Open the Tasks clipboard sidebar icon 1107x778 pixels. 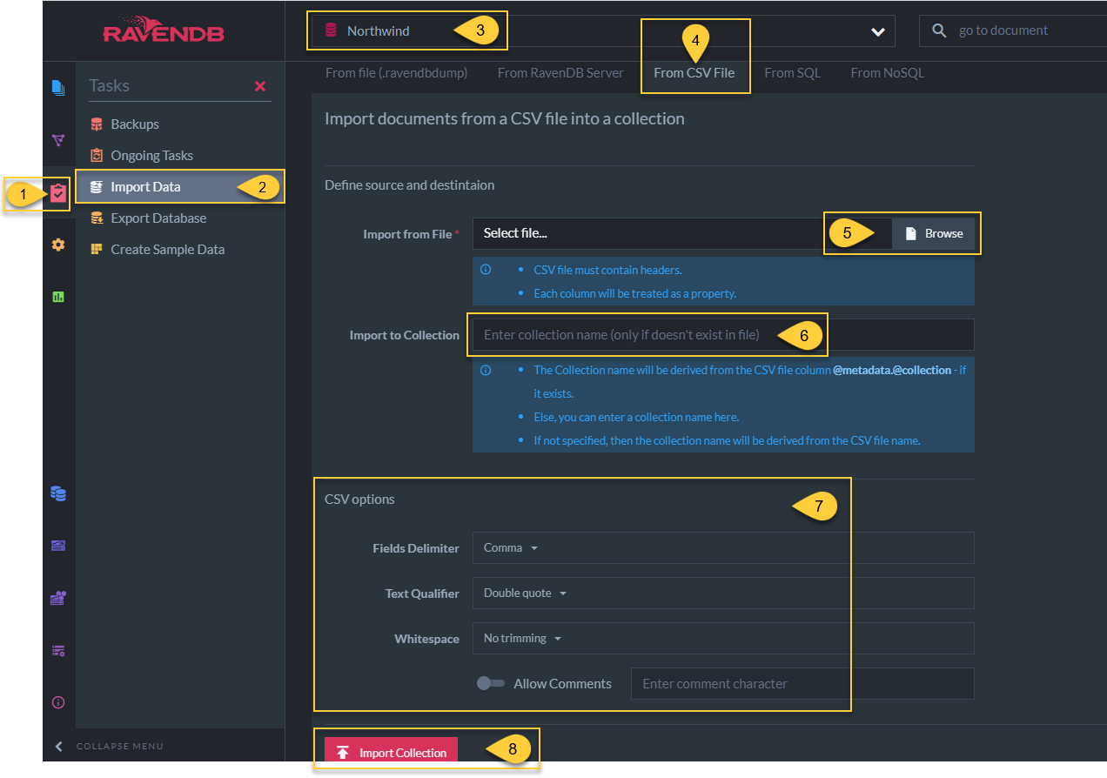pos(58,193)
